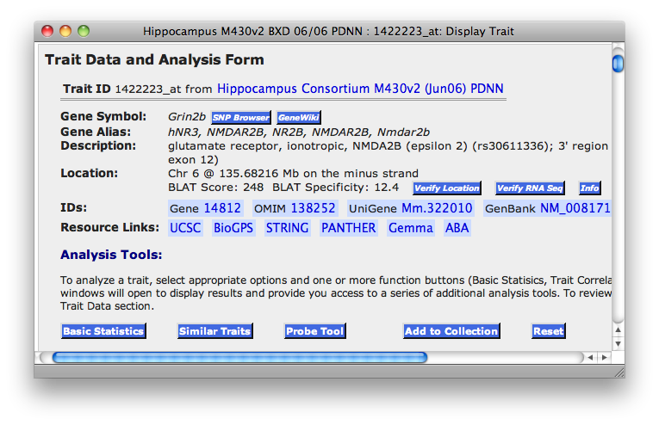Click the vertical scrollbar down arrow
659x425 pixels.
tap(618, 343)
